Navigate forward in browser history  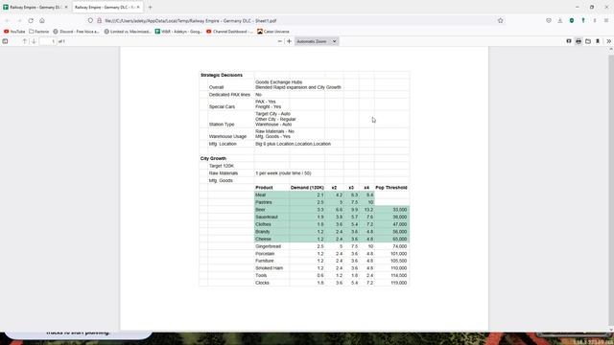click(x=19, y=21)
